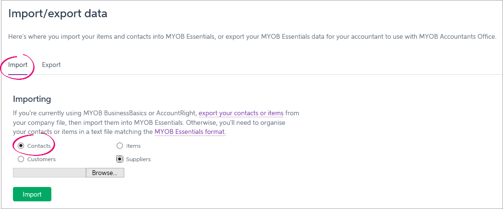The width and height of the screenshot is (503, 209).
Task: Switch to the Export tab
Action: [x=51, y=65]
